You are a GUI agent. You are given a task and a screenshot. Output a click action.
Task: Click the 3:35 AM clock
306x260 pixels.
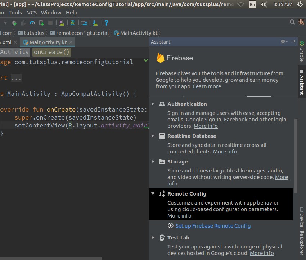click(283, 4)
